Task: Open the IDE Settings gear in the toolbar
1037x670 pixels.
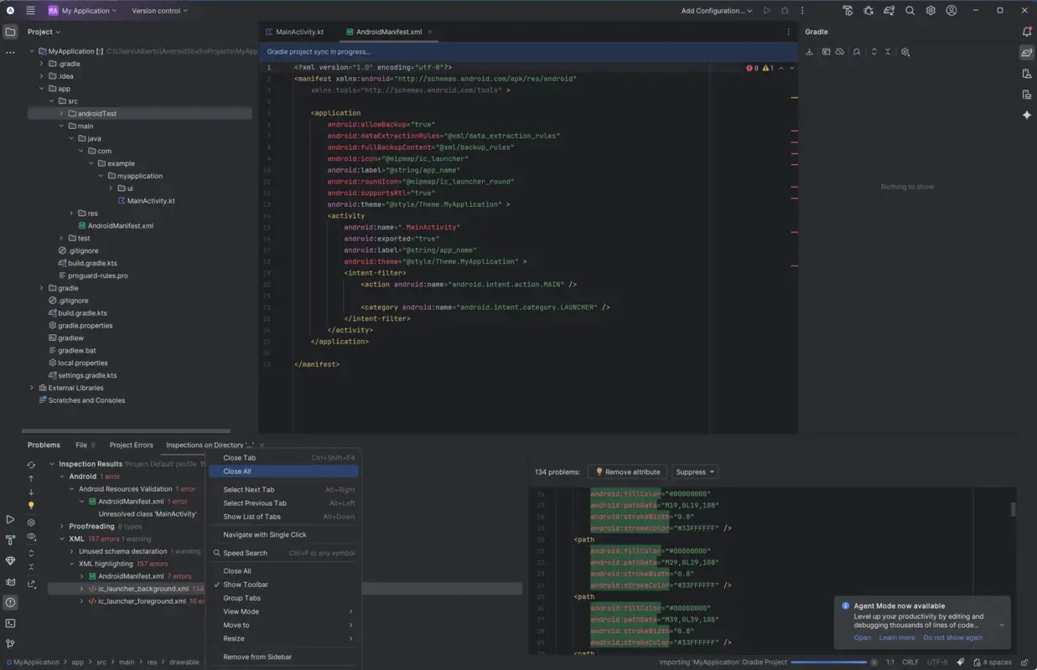Action: coord(930,10)
